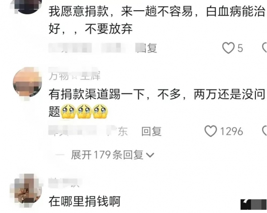Open avatar of 有捐款渠道 commenter
Viewport: 267px width, 213px height.
[x=27, y=82]
